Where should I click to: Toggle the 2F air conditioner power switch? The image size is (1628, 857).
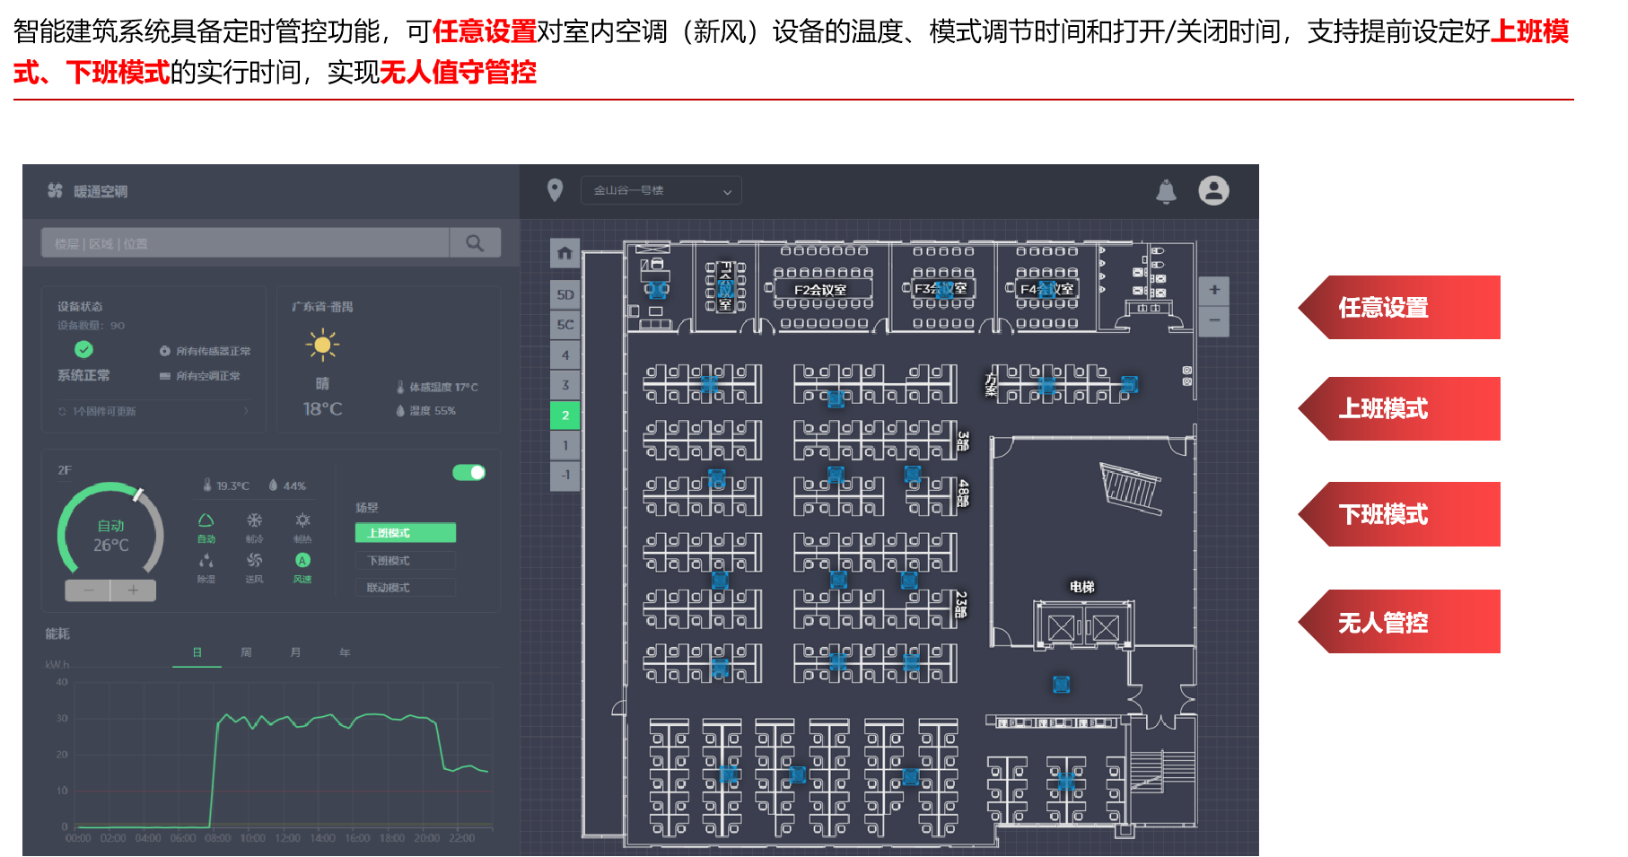(468, 473)
